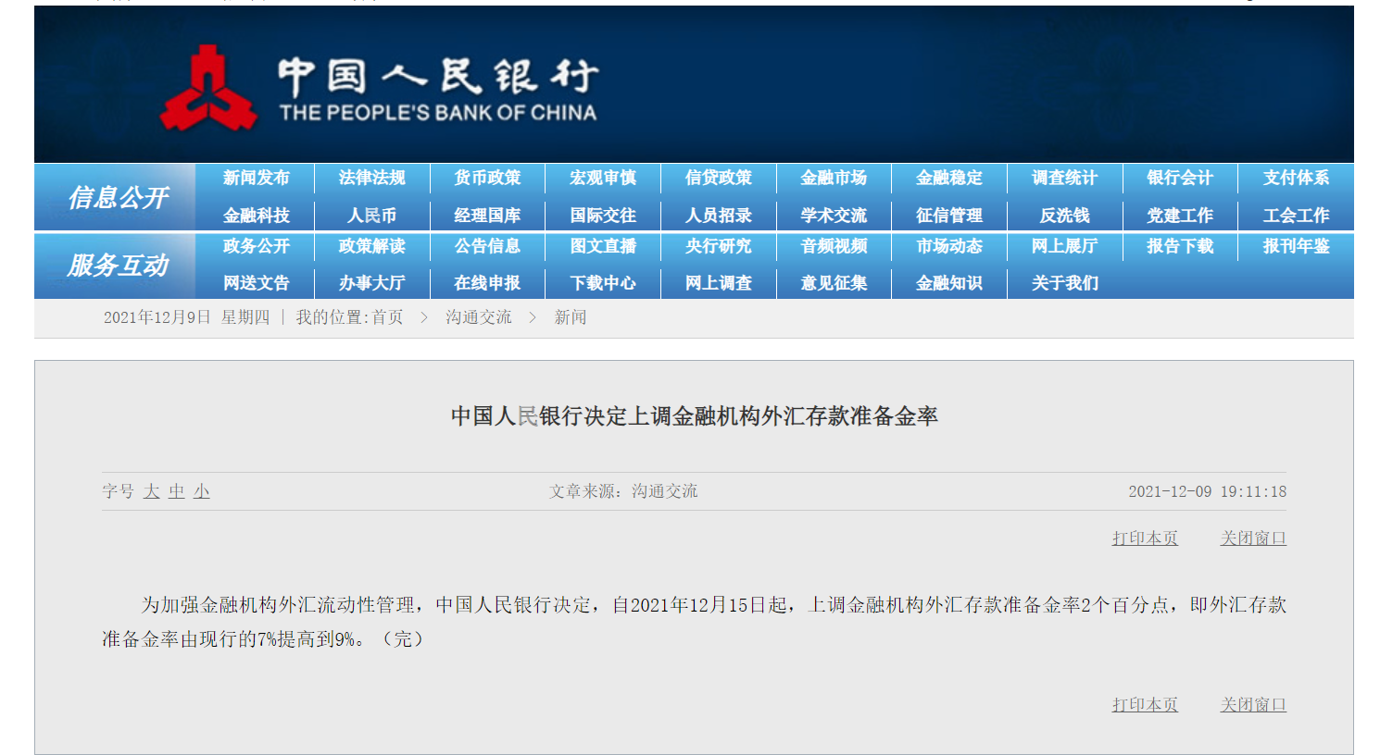This screenshot has width=1393, height=755.
Task: Go to 金融知识
Action: pyautogui.click(x=949, y=283)
